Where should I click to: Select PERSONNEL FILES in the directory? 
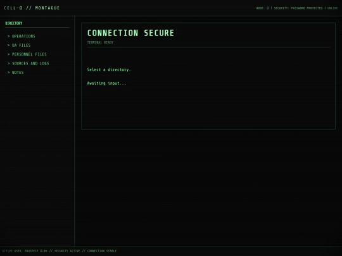[x=27, y=54]
